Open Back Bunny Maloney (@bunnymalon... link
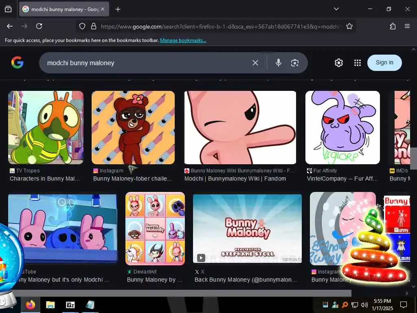This screenshot has height=313, width=417. tap(246, 280)
